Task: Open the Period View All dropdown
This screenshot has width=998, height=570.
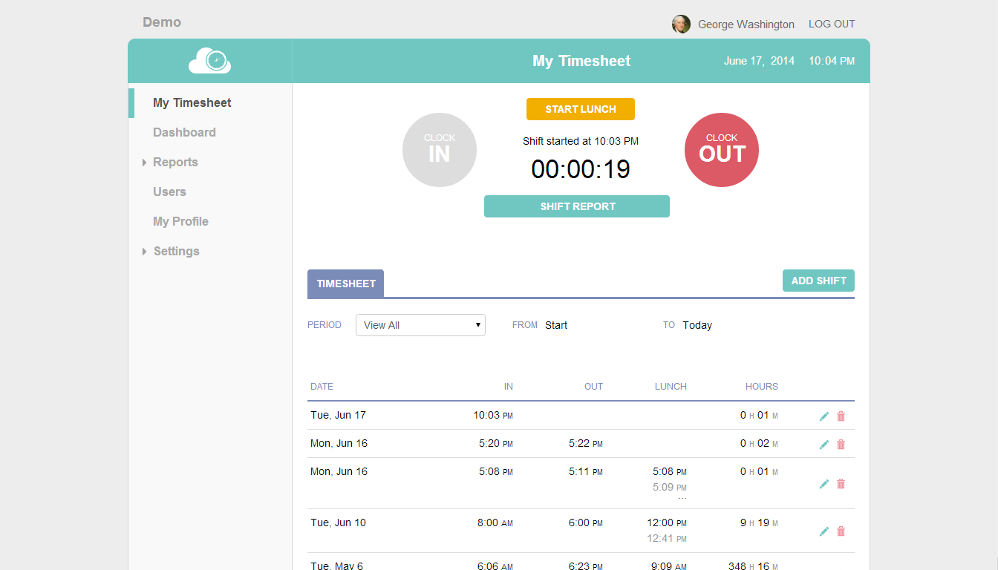Action: coord(420,325)
